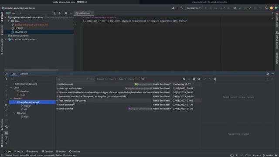Click the Project panel horizontal scrollbar
279x157 pixels.
click(x=31, y=70)
